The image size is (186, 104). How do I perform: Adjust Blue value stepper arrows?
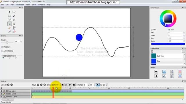point(184,38)
